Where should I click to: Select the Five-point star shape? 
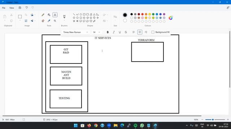(x=74, y=21)
